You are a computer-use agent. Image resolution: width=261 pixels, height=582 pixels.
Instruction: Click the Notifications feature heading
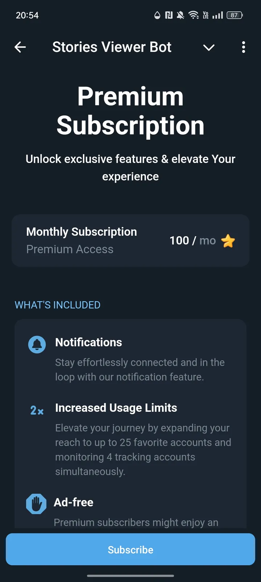pos(88,342)
